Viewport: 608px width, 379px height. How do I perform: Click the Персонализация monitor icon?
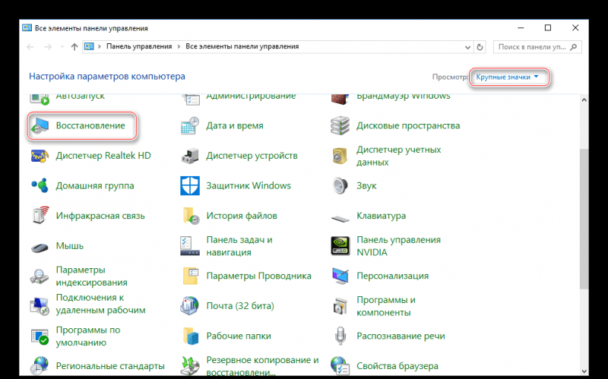340,276
